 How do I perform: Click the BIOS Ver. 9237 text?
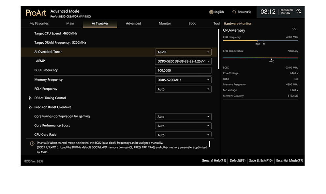point(34,161)
